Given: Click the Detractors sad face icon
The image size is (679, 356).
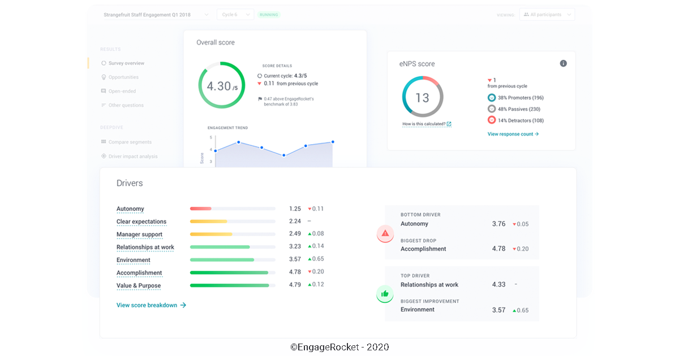Looking at the screenshot, I should pos(492,120).
